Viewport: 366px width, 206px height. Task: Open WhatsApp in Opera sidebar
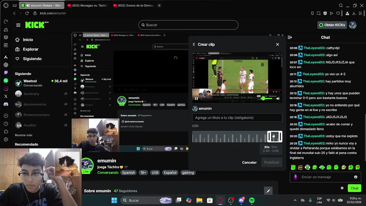[x=6, y=81]
